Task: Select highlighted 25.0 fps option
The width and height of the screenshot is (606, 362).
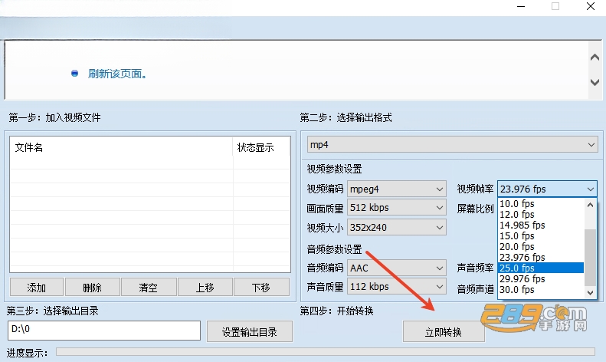Action: click(541, 268)
